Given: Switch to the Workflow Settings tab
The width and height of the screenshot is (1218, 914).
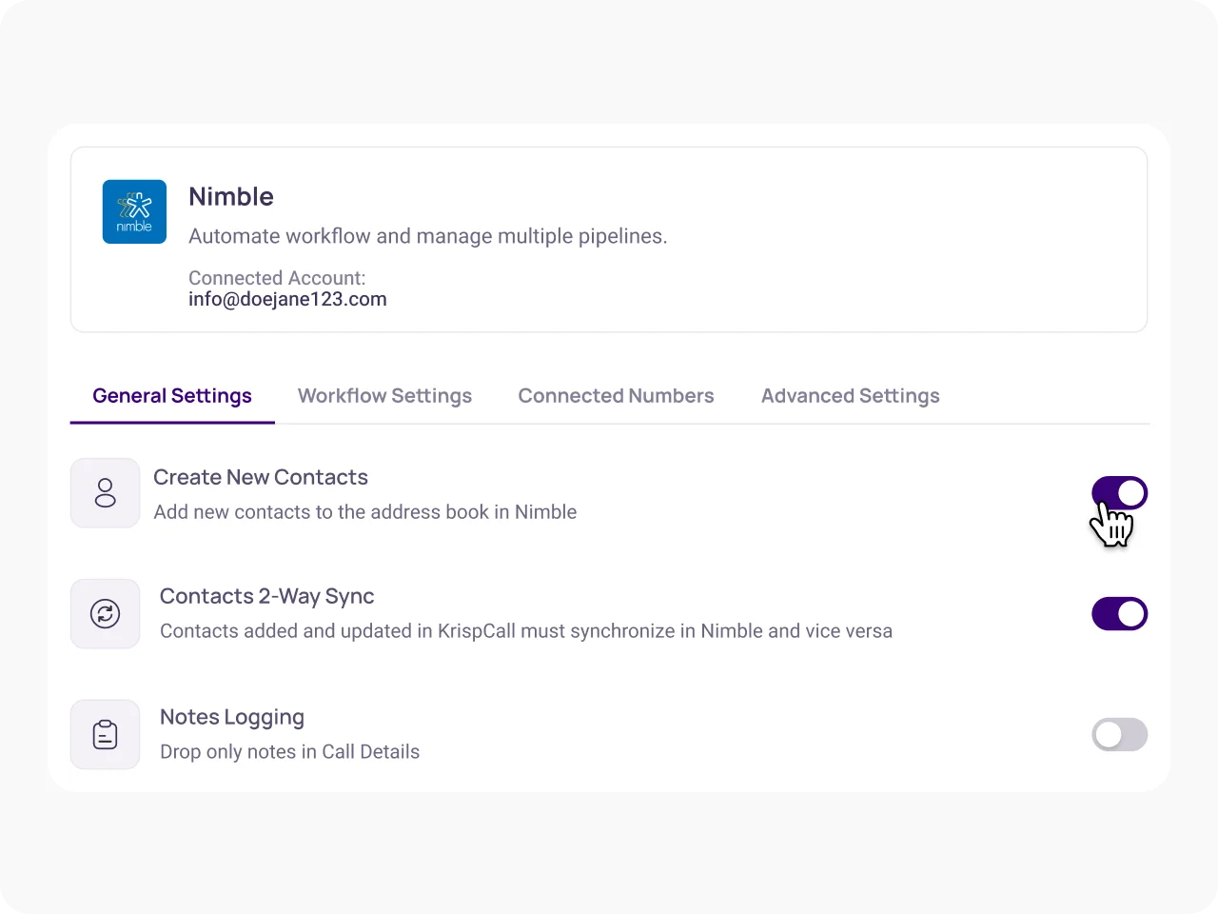Looking at the screenshot, I should [x=384, y=396].
